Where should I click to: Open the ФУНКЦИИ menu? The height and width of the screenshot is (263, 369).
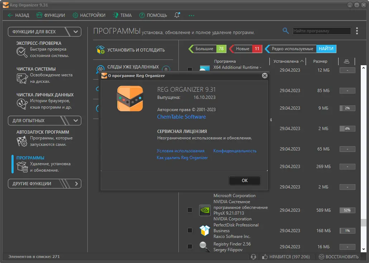[51, 15]
